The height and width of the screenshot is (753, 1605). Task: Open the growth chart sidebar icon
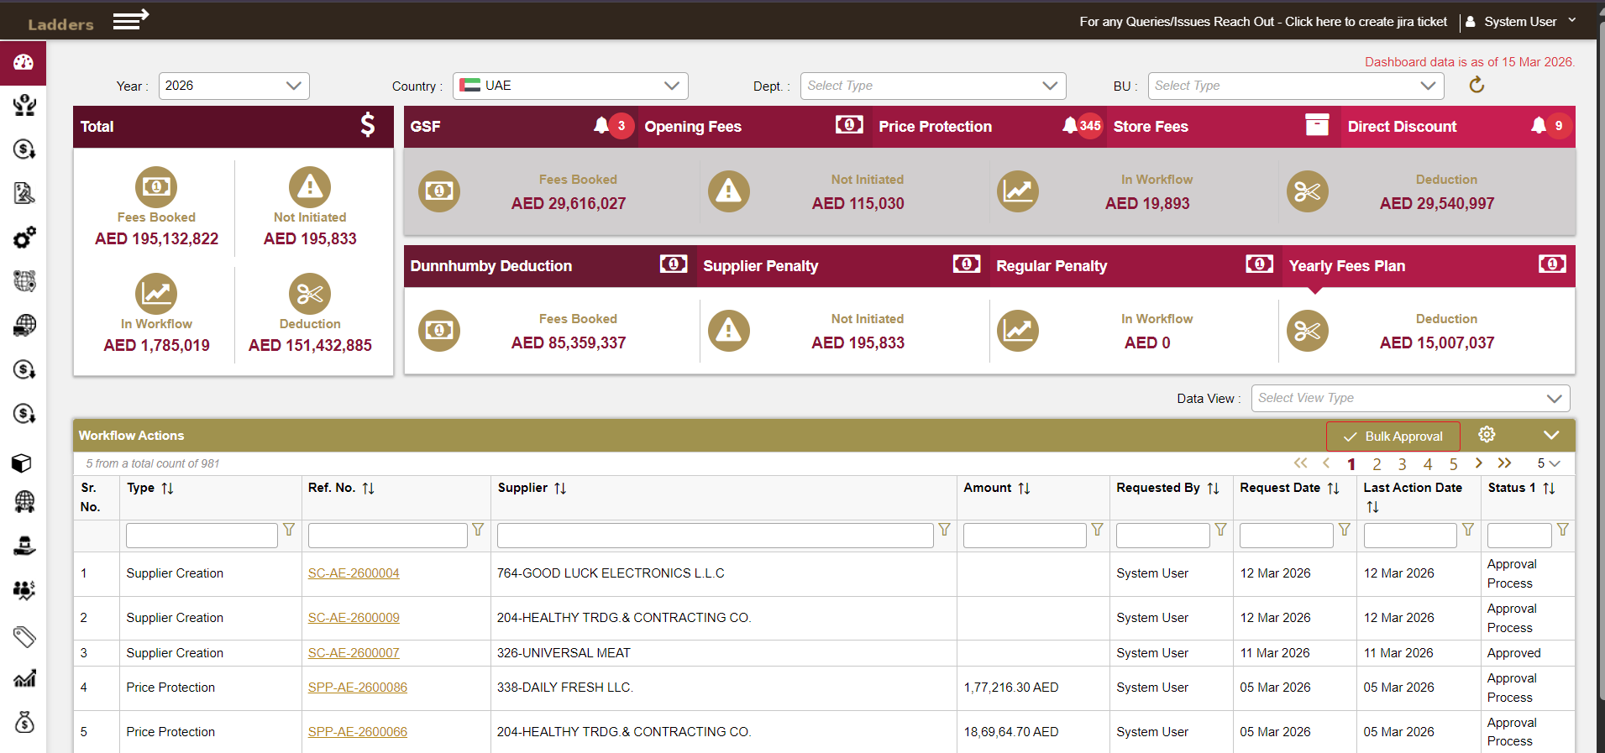[24, 677]
